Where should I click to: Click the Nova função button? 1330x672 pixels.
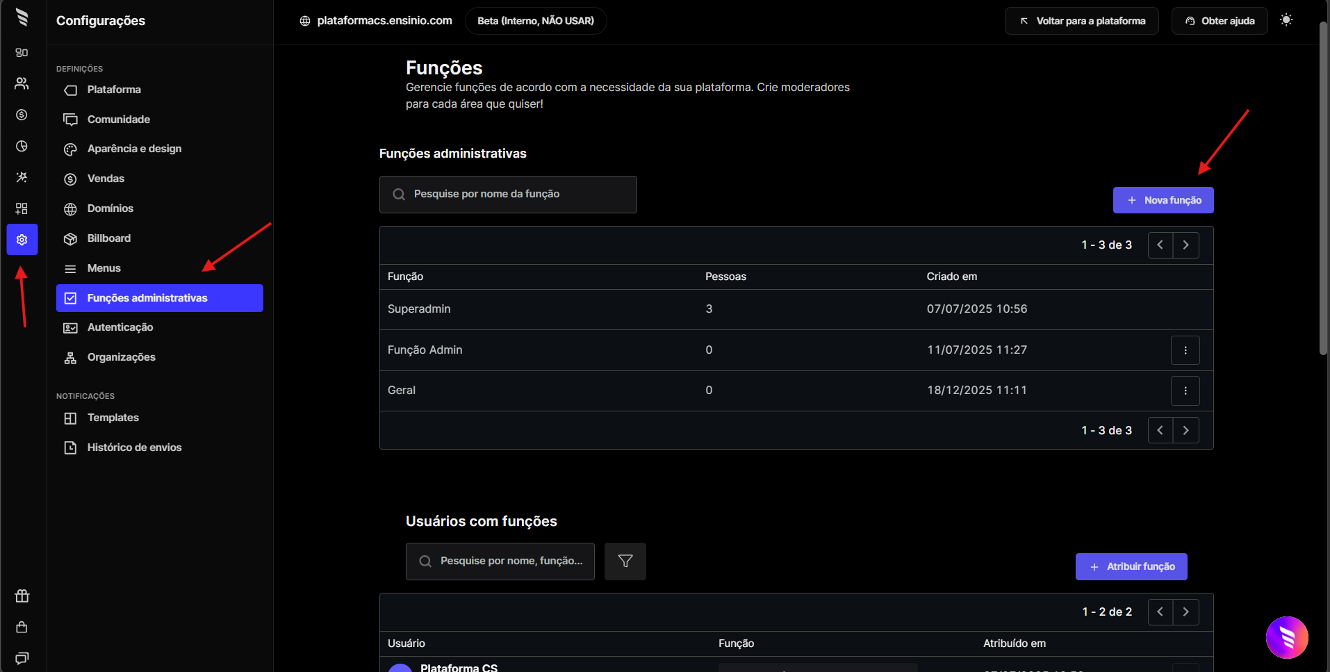pyautogui.click(x=1163, y=200)
